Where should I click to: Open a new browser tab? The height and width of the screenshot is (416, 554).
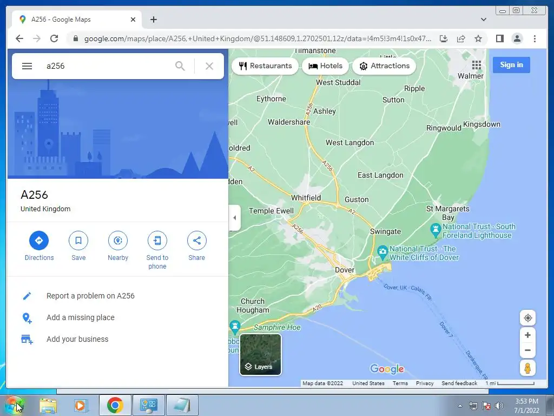pos(153,19)
